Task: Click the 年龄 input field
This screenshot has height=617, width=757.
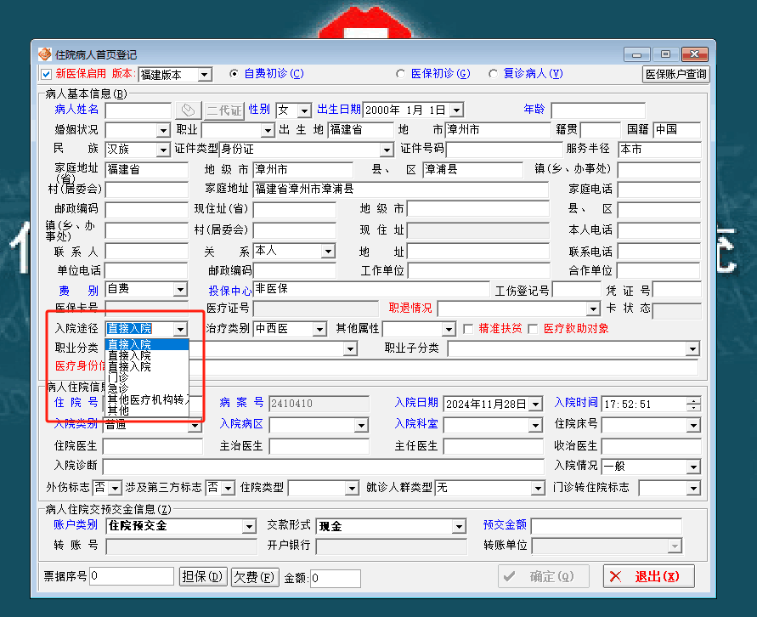Action: 598,110
